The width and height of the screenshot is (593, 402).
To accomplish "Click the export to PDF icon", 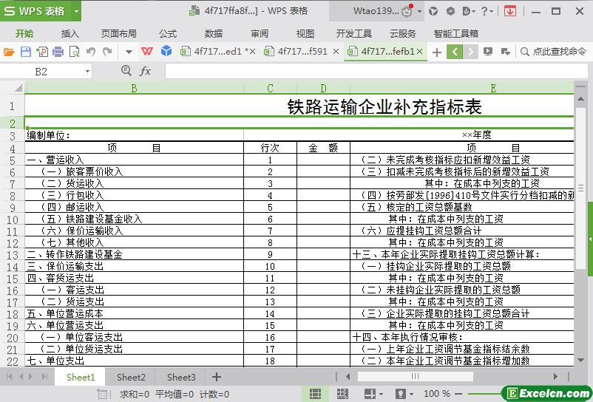I will [x=42, y=52].
